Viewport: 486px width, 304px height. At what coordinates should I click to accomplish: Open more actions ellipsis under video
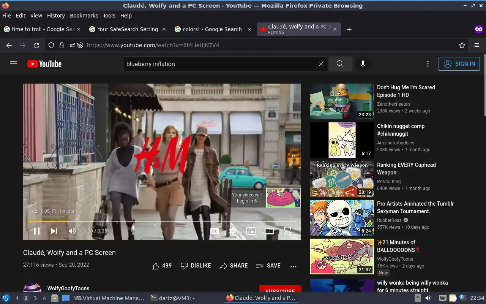tap(293, 266)
